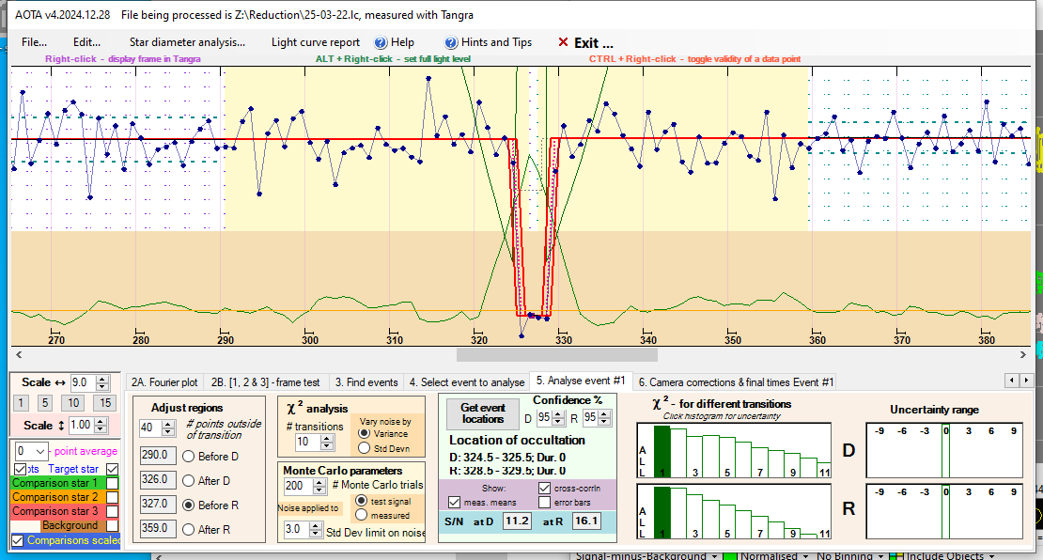
Task: Increase vertical Scale with the up arrow
Action: pyautogui.click(x=101, y=422)
